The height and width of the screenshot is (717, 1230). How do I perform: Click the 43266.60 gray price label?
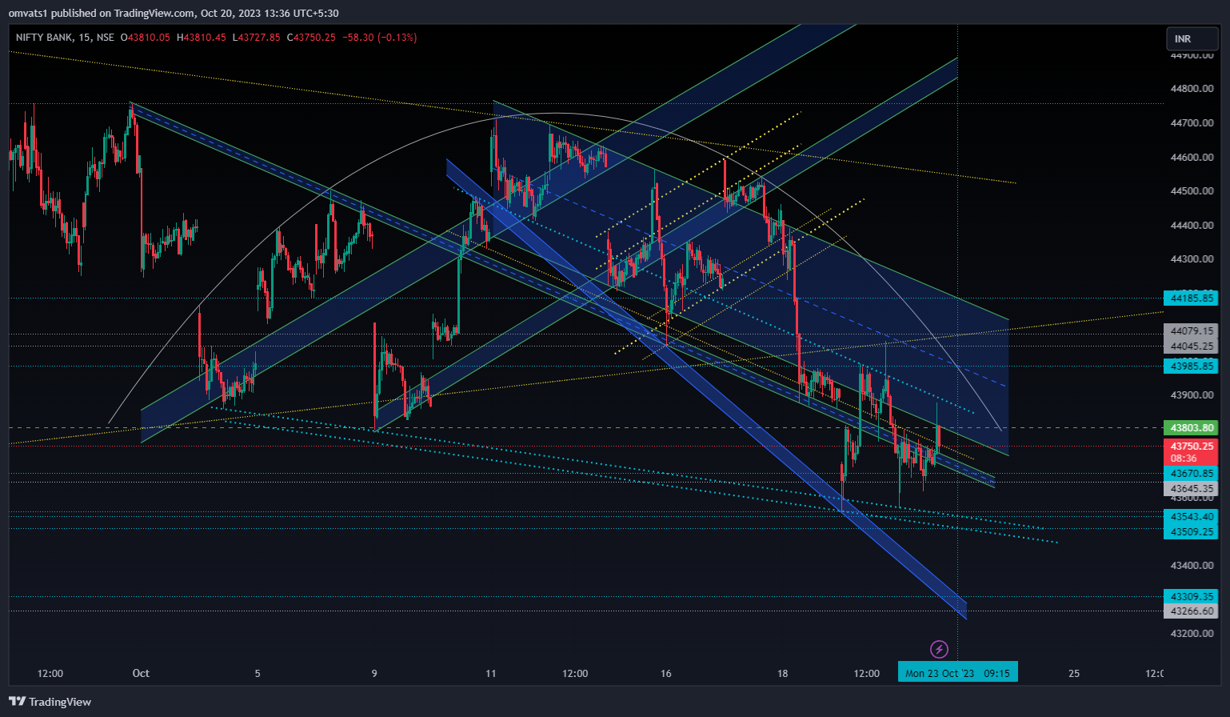click(1191, 611)
